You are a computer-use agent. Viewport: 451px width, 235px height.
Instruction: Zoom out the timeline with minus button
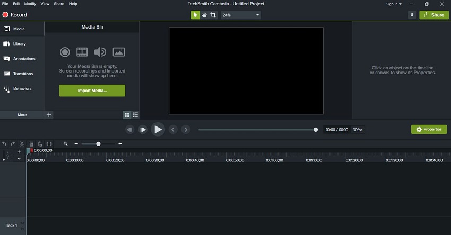pyautogui.click(x=76, y=144)
